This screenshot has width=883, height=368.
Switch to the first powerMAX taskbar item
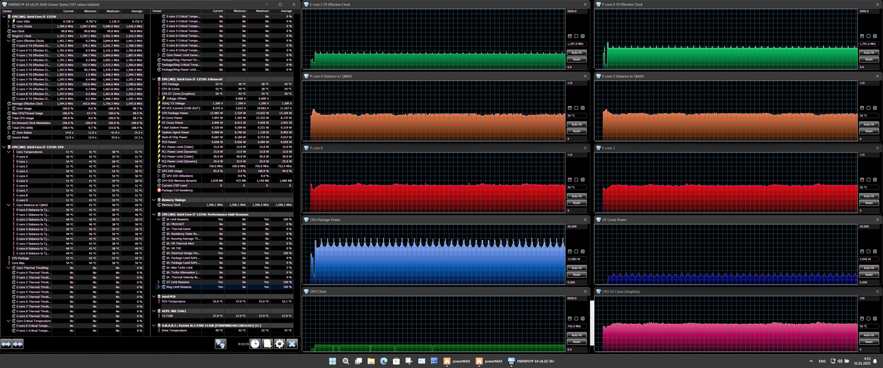coord(457,361)
